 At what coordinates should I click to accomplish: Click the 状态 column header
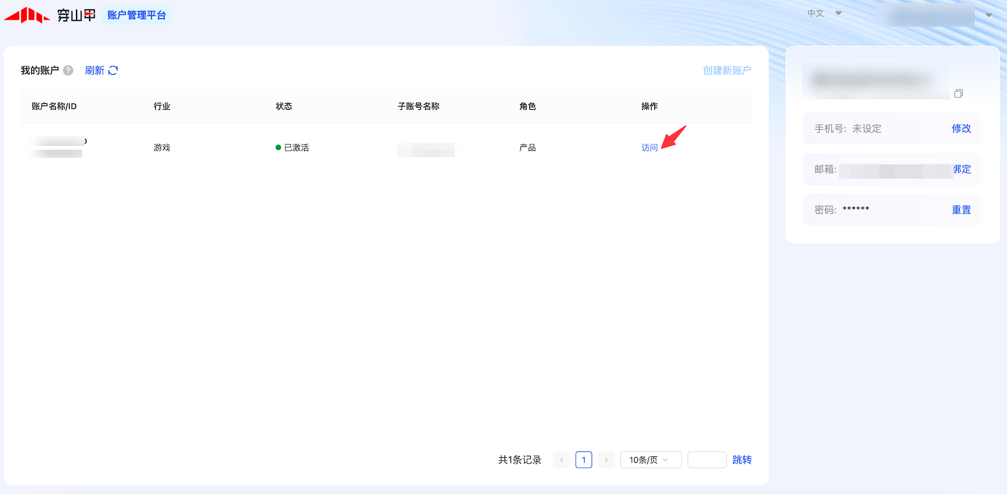[284, 106]
